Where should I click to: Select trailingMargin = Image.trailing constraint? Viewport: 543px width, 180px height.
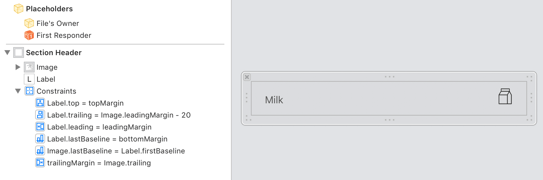click(99, 163)
